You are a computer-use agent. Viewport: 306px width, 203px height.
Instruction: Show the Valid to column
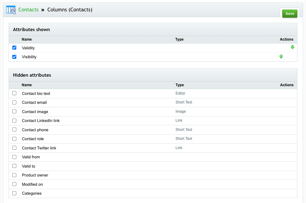[14, 166]
